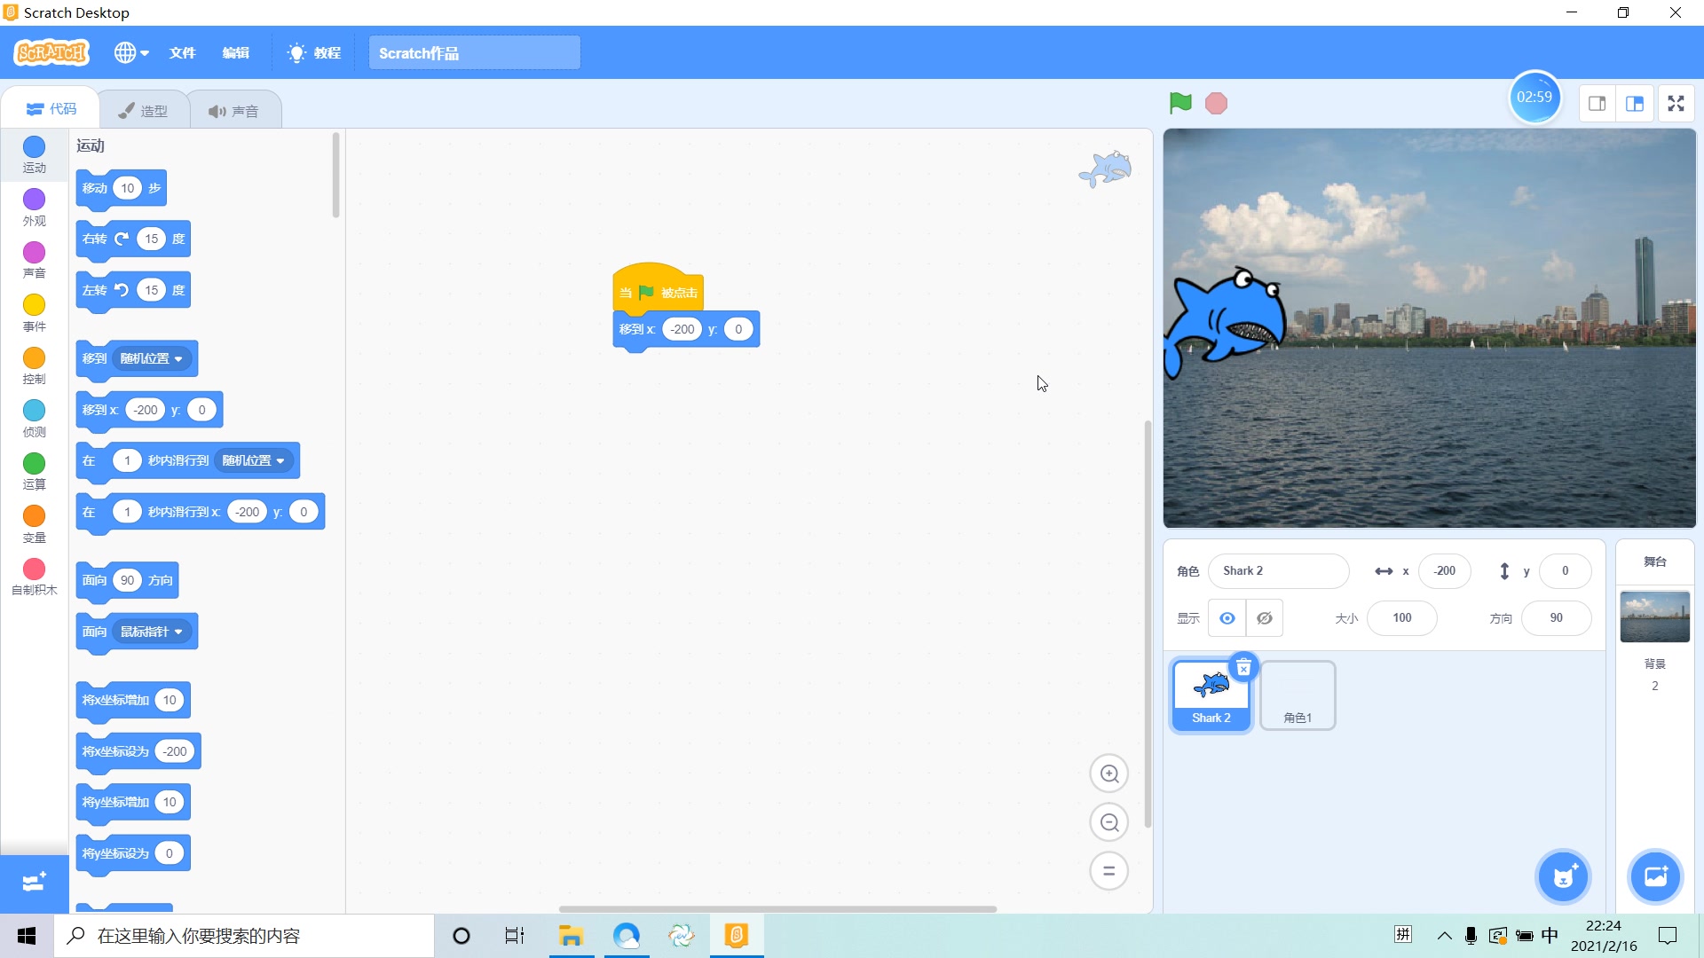Select the 角色1 sprite thumbnail
The height and width of the screenshot is (958, 1704).
[1297, 695]
